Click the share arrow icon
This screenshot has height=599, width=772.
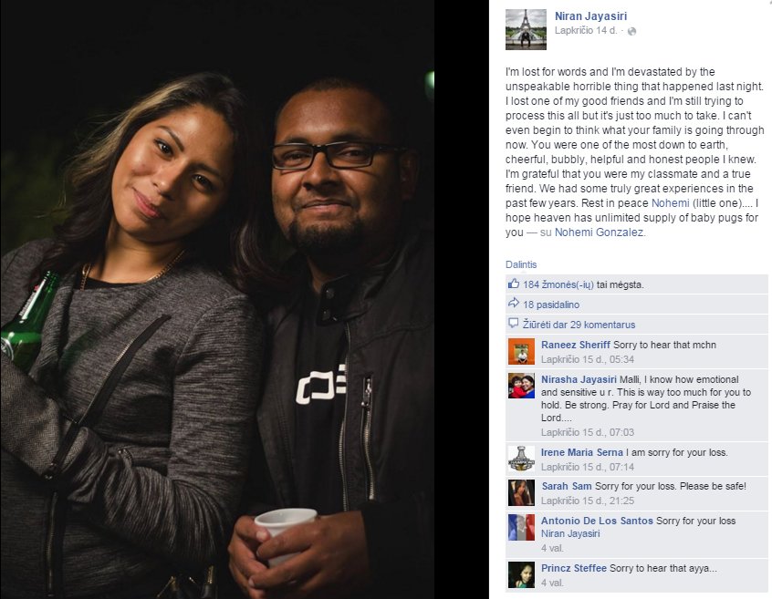click(514, 304)
